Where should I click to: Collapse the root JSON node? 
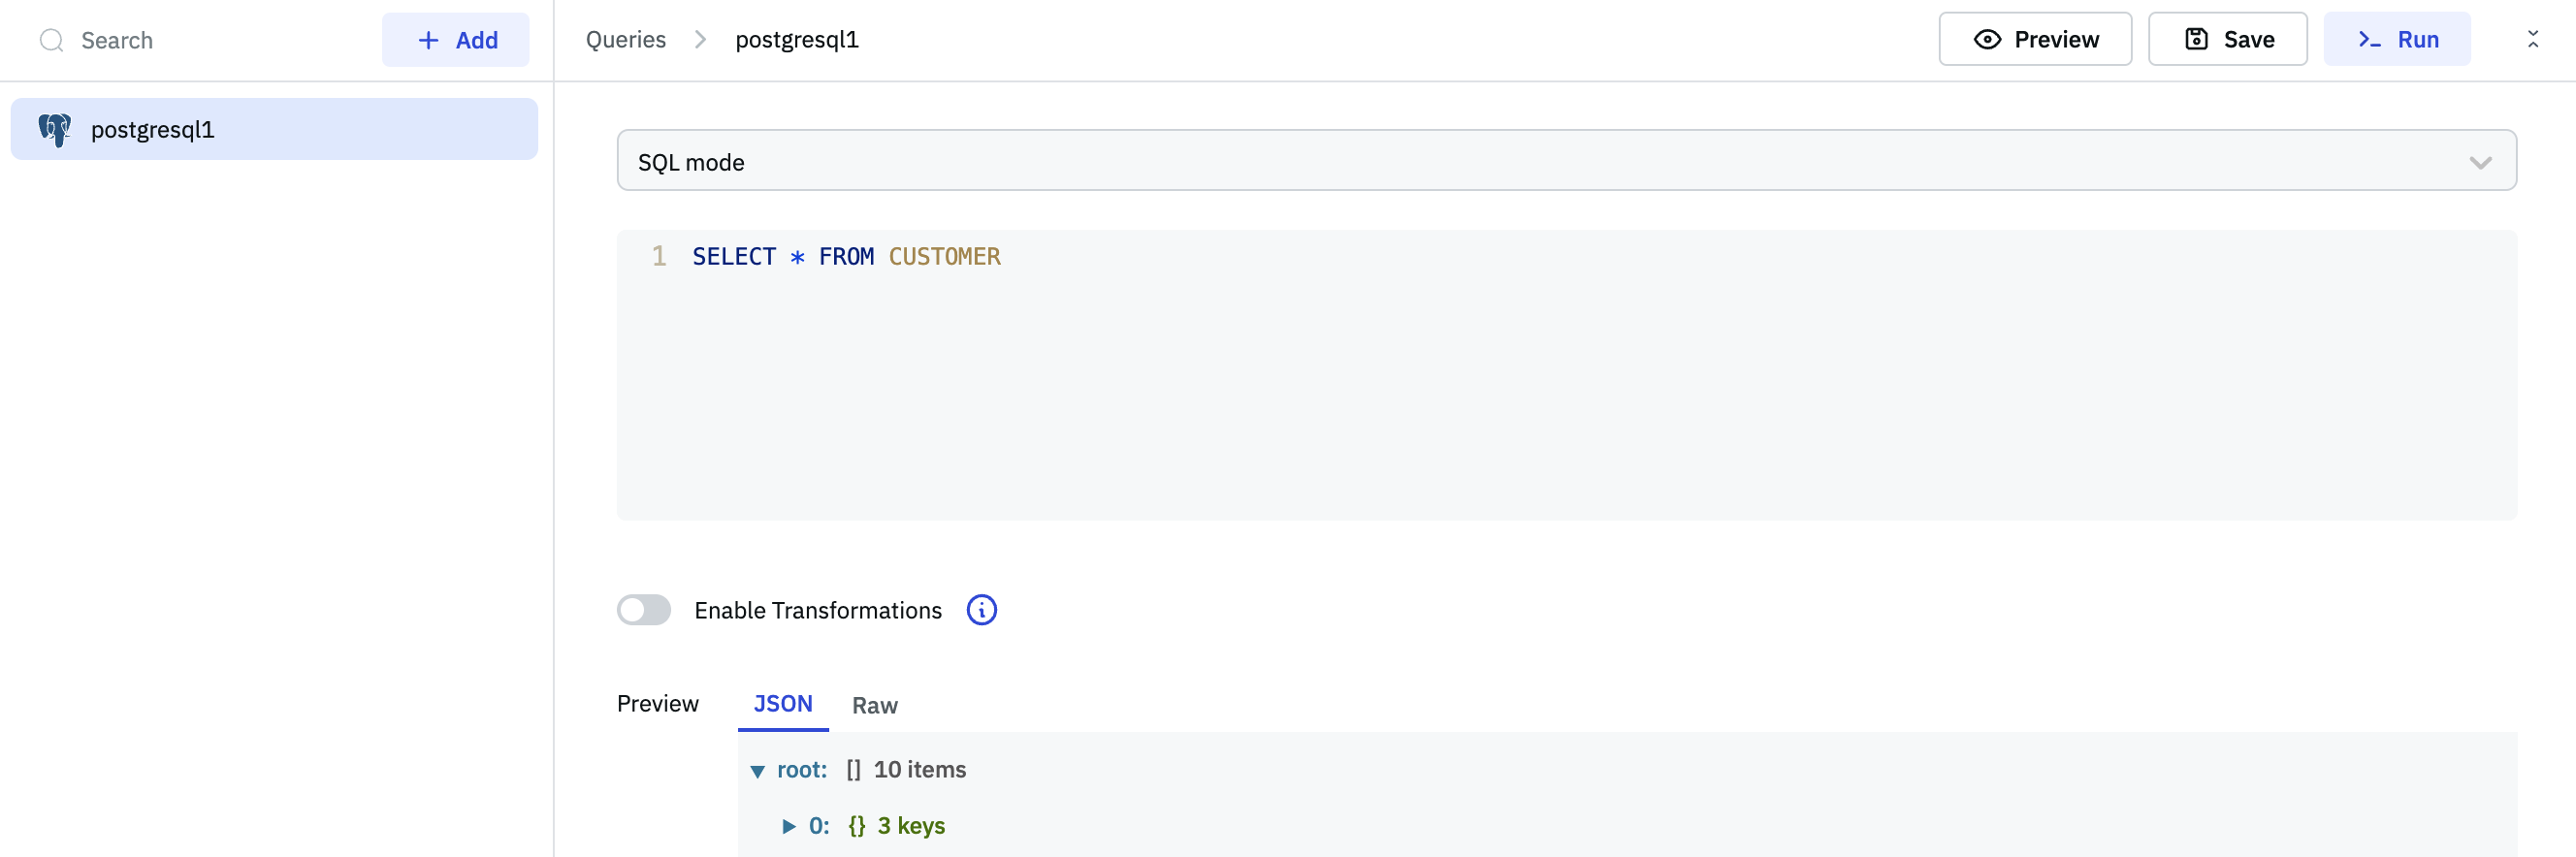757,771
